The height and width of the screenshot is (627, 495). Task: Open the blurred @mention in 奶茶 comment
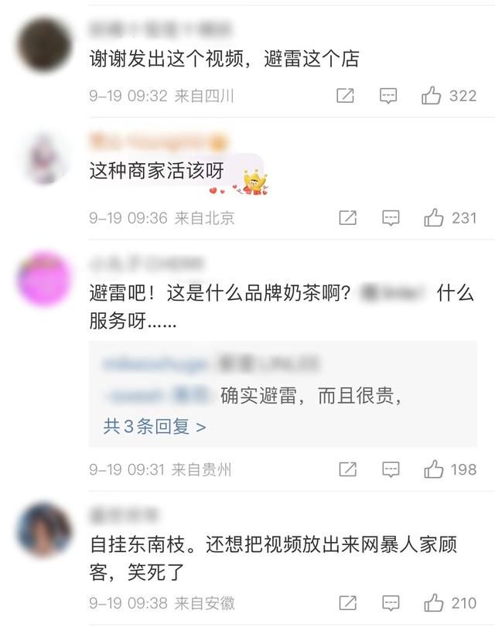(392, 293)
